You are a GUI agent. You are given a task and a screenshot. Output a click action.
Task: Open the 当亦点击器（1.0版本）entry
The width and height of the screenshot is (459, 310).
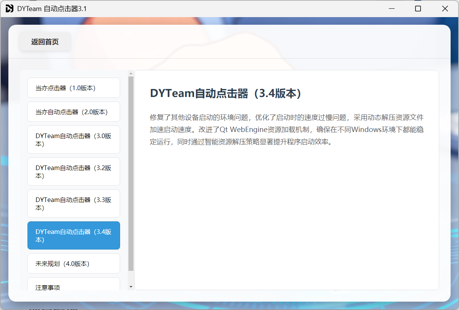click(x=74, y=88)
